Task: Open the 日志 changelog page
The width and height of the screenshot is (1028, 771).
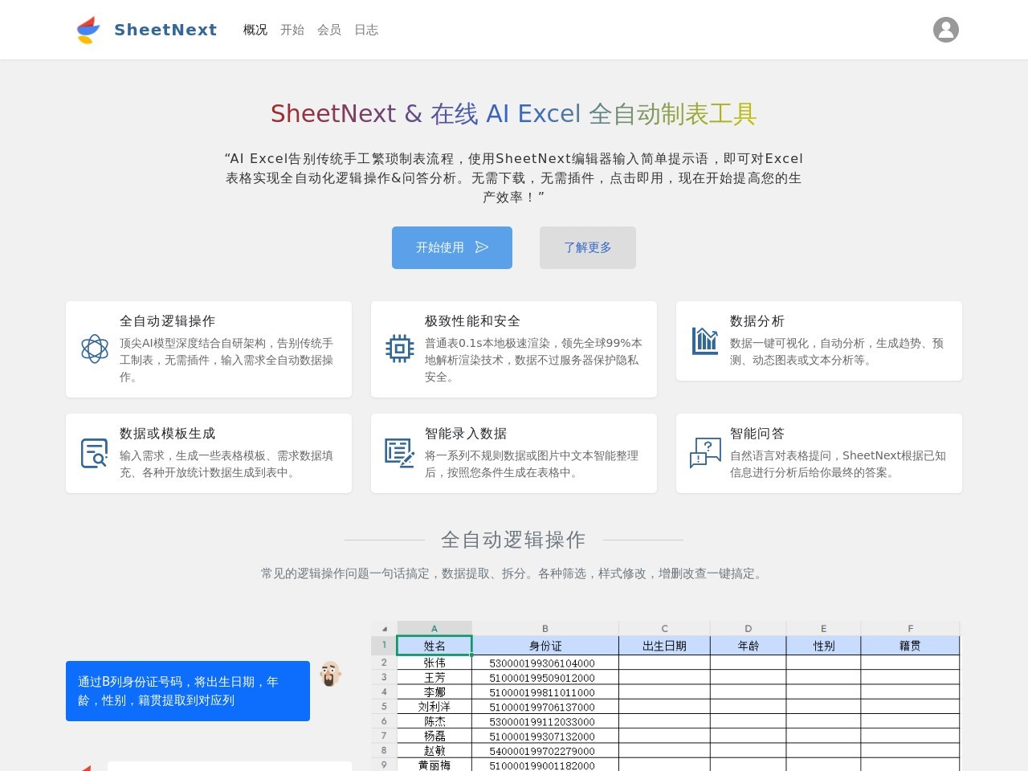Action: 366,30
